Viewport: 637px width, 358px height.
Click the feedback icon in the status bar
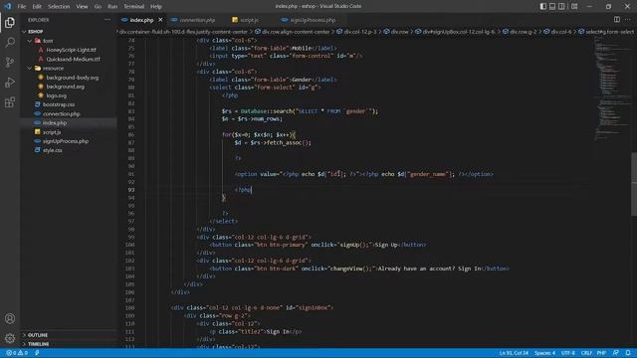[x=616, y=353]
